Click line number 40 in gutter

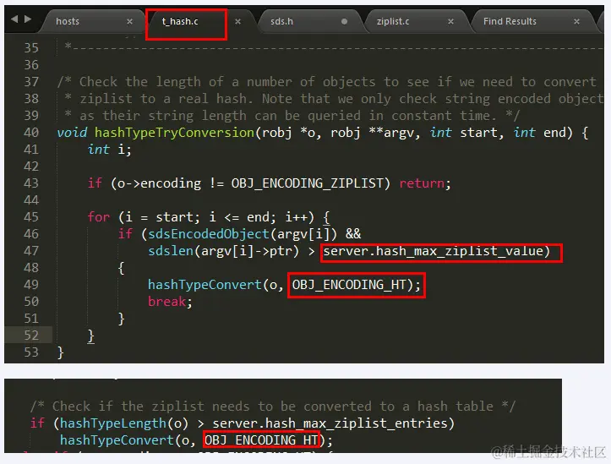31,133
